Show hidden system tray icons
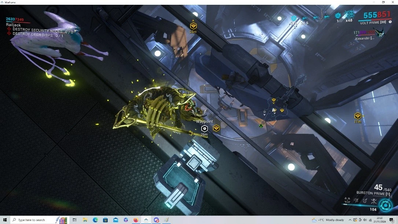Screen dimensions: 398x224 350,220
